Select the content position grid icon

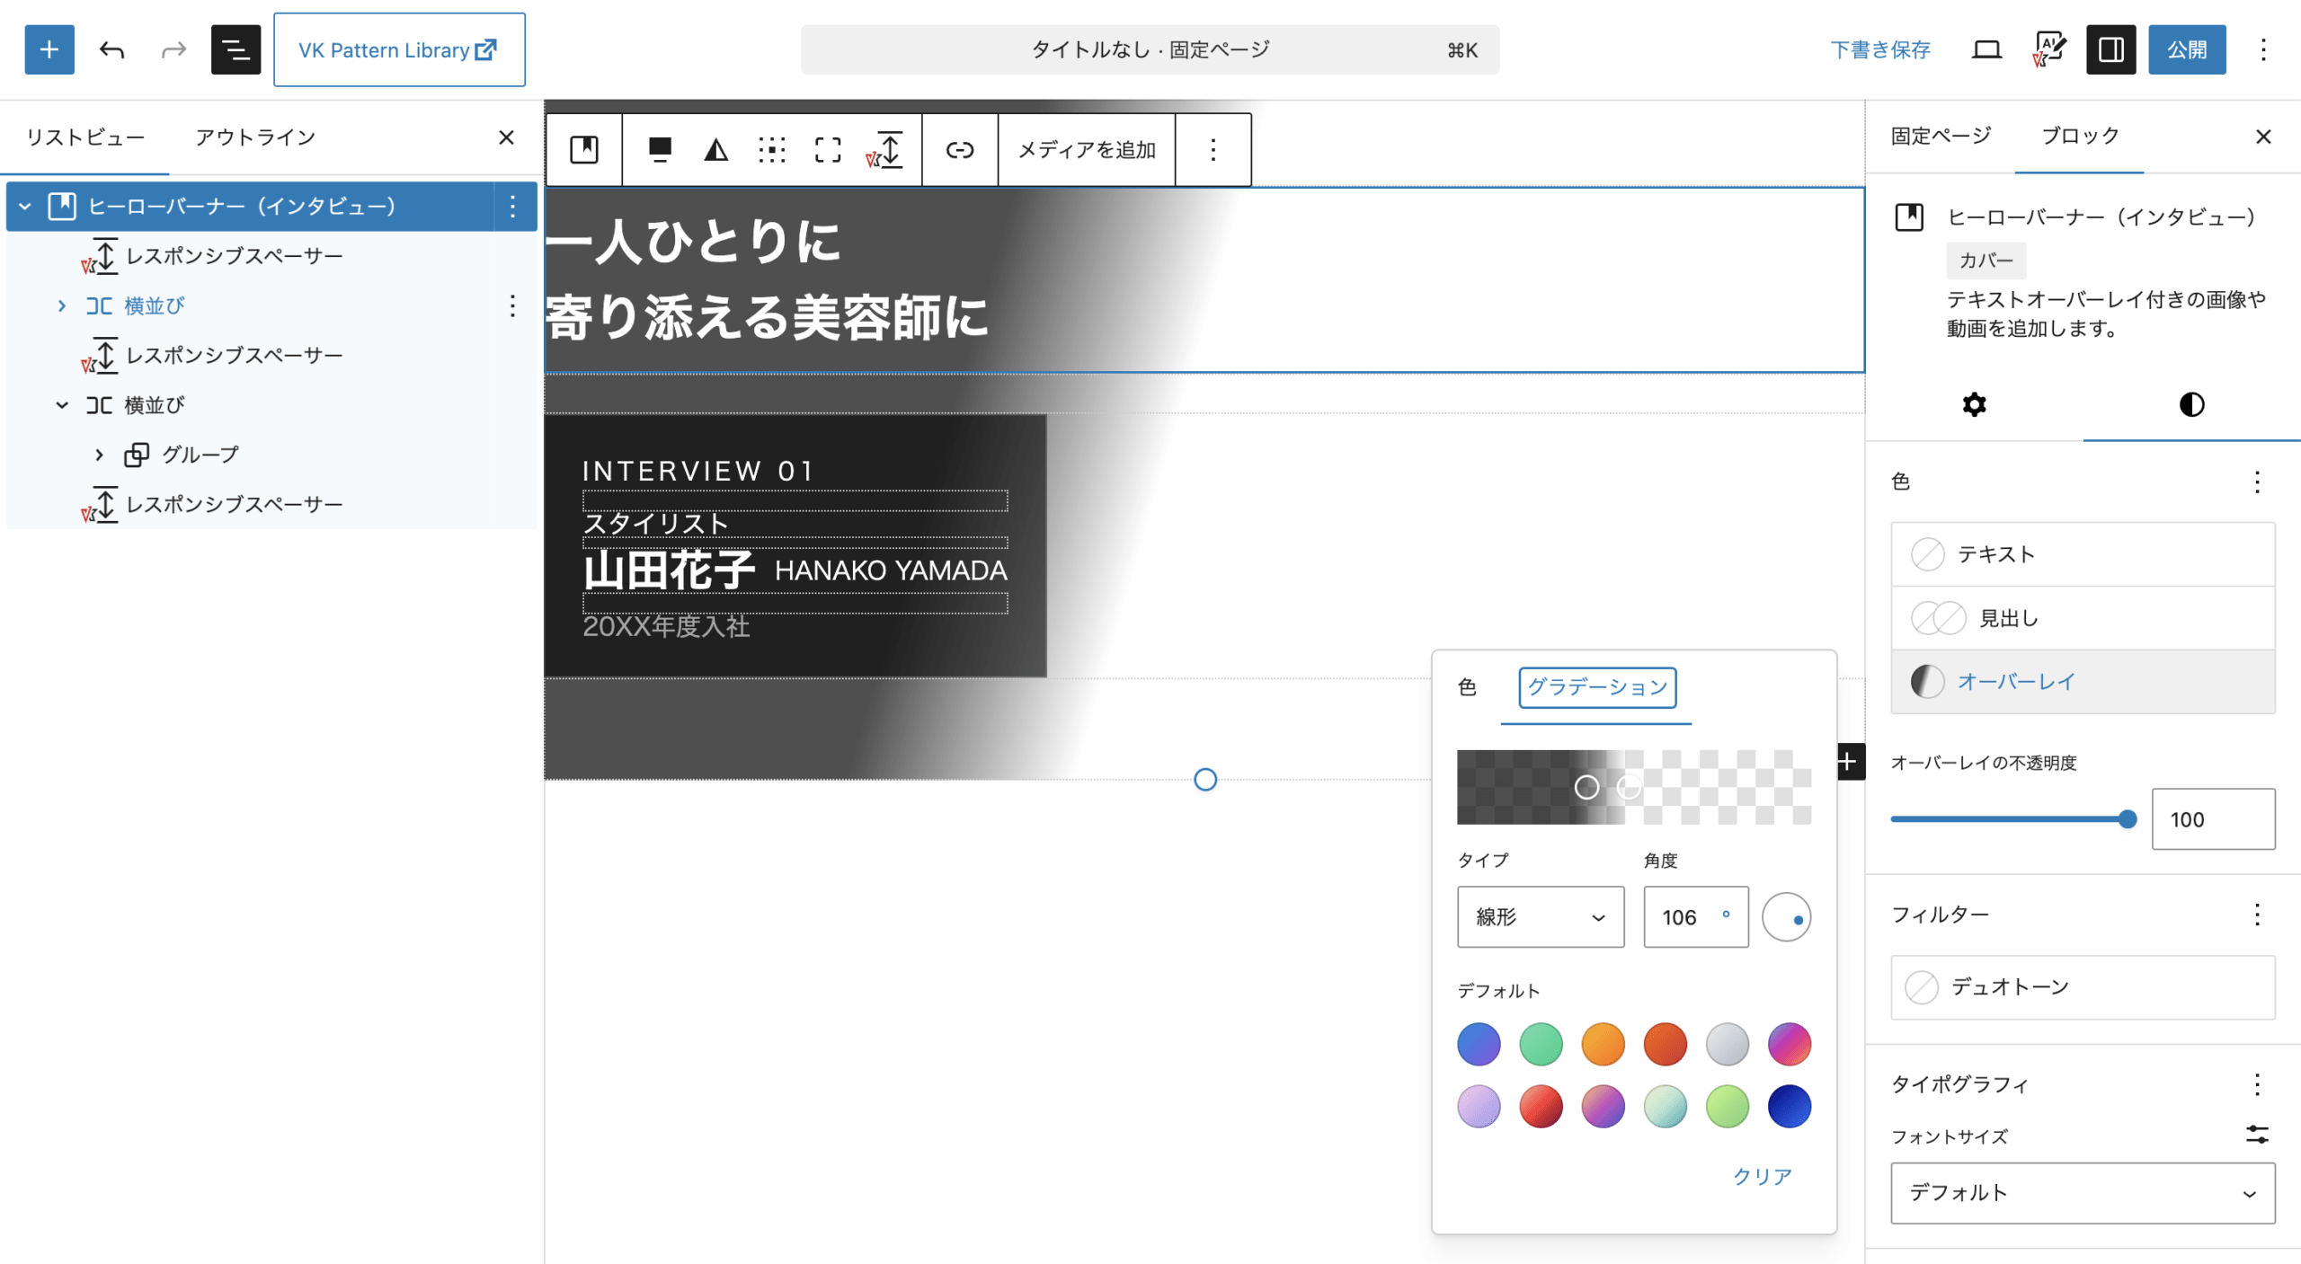pos(771,149)
